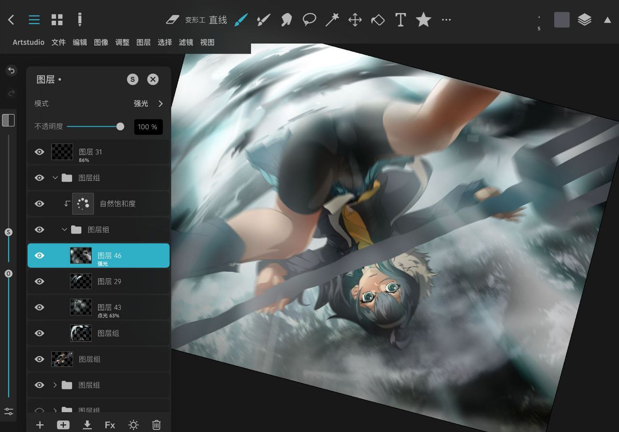
Task: Open the 图像 menu
Action: point(101,43)
